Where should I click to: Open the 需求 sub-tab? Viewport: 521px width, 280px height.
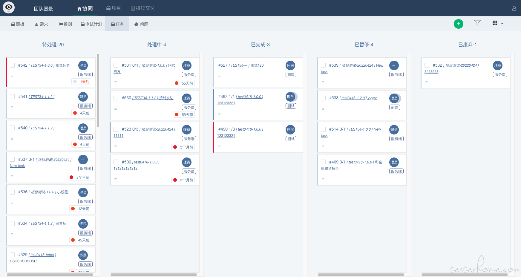coord(42,24)
